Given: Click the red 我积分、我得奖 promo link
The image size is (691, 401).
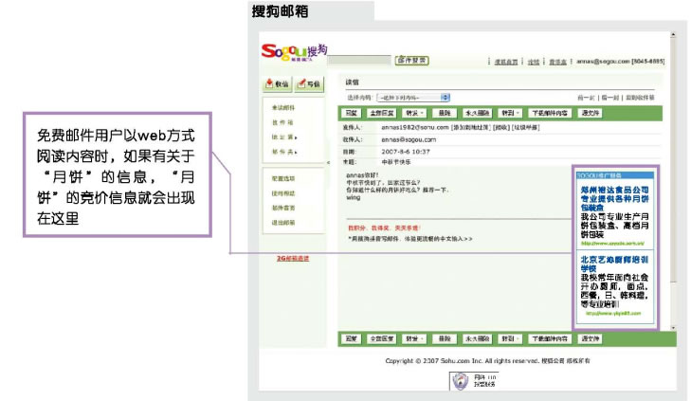Looking at the screenshot, I should [384, 228].
